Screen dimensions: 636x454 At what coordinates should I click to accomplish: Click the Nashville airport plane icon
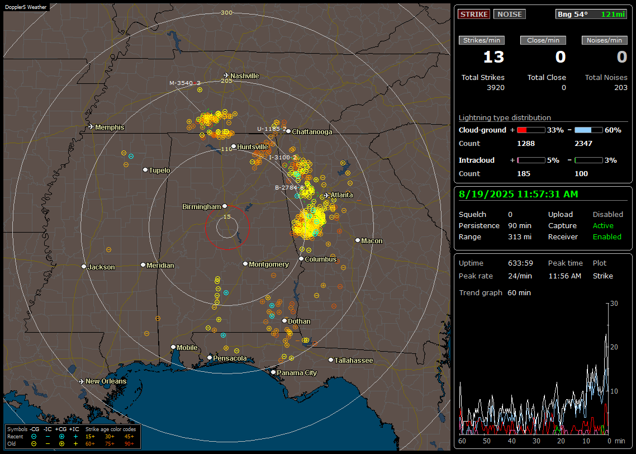click(226, 75)
